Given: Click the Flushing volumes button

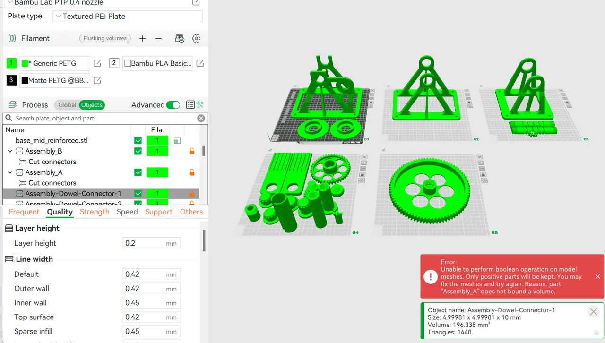Looking at the screenshot, I should 105,38.
